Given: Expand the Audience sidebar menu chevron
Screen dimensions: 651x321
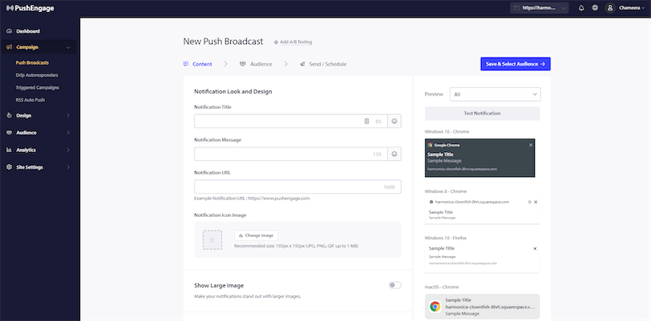Looking at the screenshot, I should pos(68,133).
